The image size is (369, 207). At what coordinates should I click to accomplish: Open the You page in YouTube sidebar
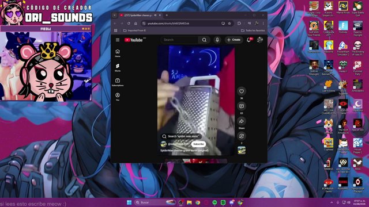[x=118, y=97]
